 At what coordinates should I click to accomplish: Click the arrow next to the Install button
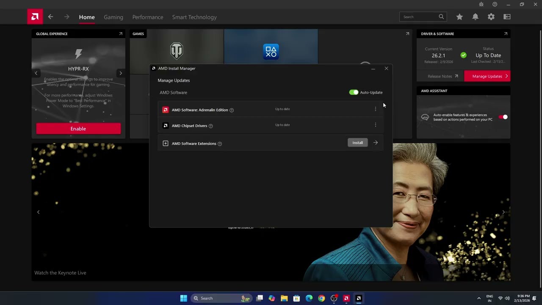pos(376,143)
